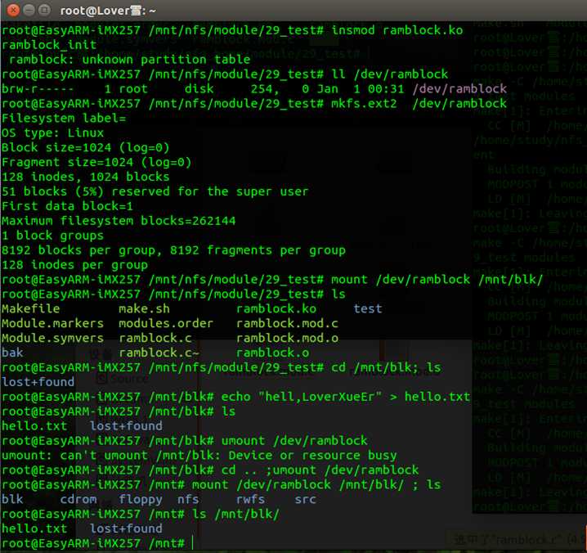The width and height of the screenshot is (587, 553).
Task: Click the 'nfs' directory name
Action: [x=188, y=500]
